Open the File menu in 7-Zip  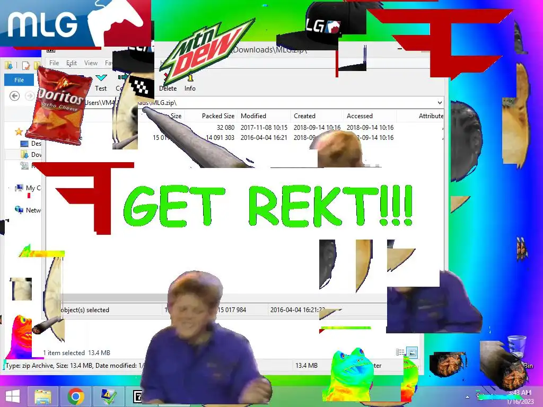[54, 63]
